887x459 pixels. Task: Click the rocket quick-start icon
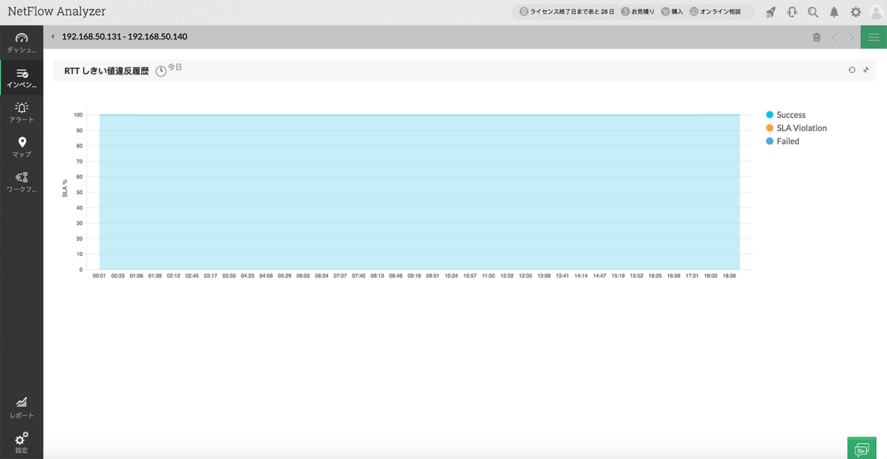771,12
